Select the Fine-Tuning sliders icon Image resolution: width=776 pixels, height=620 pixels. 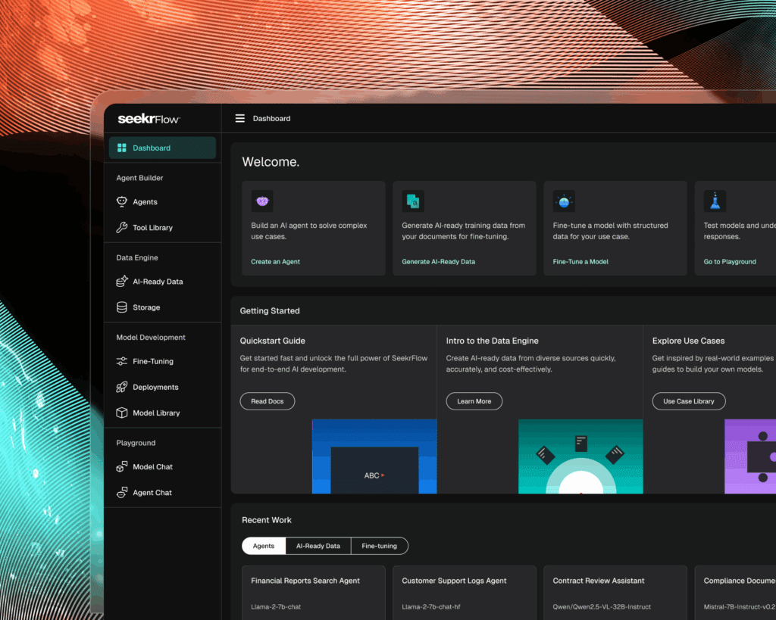[x=122, y=361]
